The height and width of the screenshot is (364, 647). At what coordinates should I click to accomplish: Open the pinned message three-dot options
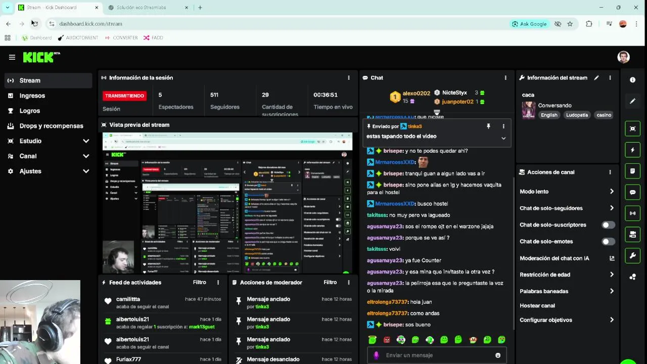(503, 126)
